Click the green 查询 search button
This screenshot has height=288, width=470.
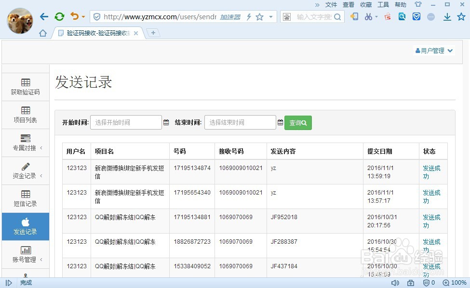(298, 122)
